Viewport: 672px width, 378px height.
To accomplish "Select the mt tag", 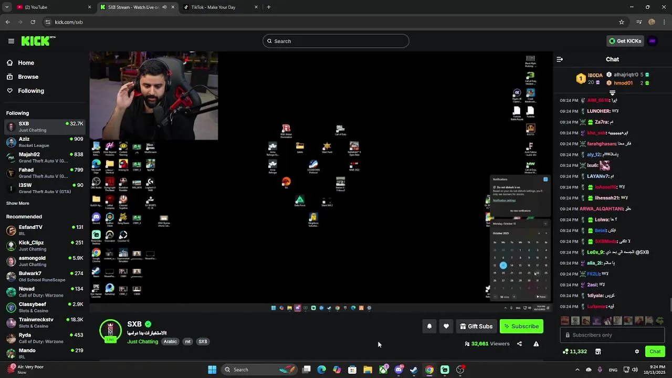I will pyautogui.click(x=188, y=342).
